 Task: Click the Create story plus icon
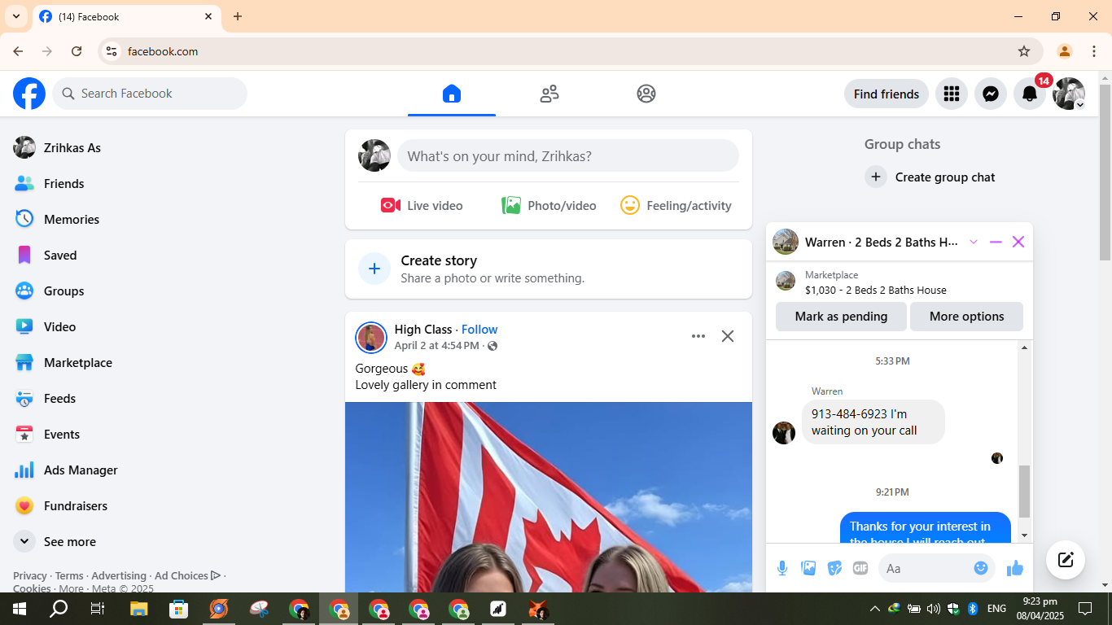(x=374, y=269)
